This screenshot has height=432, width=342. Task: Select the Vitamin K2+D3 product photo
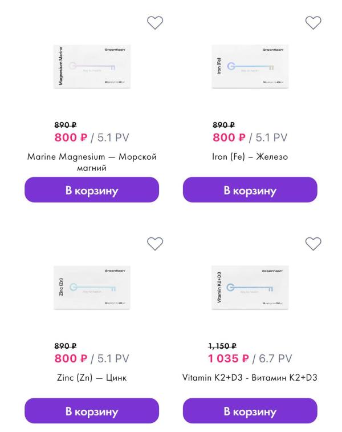coord(250,286)
